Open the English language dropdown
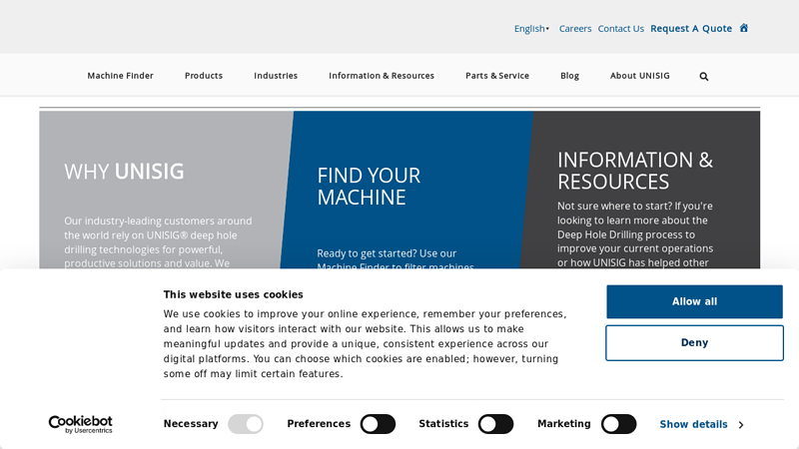Image resolution: width=799 pixels, height=449 pixels. (531, 29)
